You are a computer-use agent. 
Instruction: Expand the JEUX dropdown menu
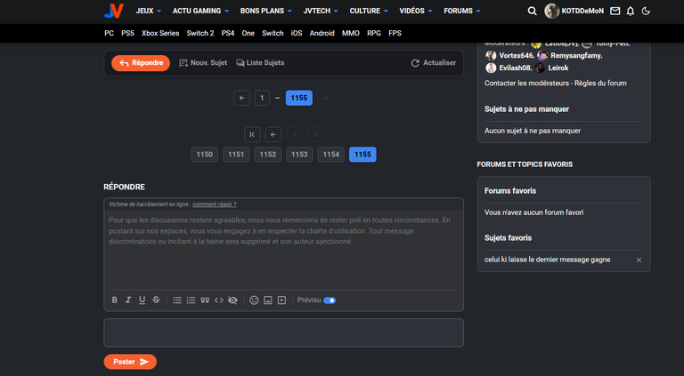point(149,11)
